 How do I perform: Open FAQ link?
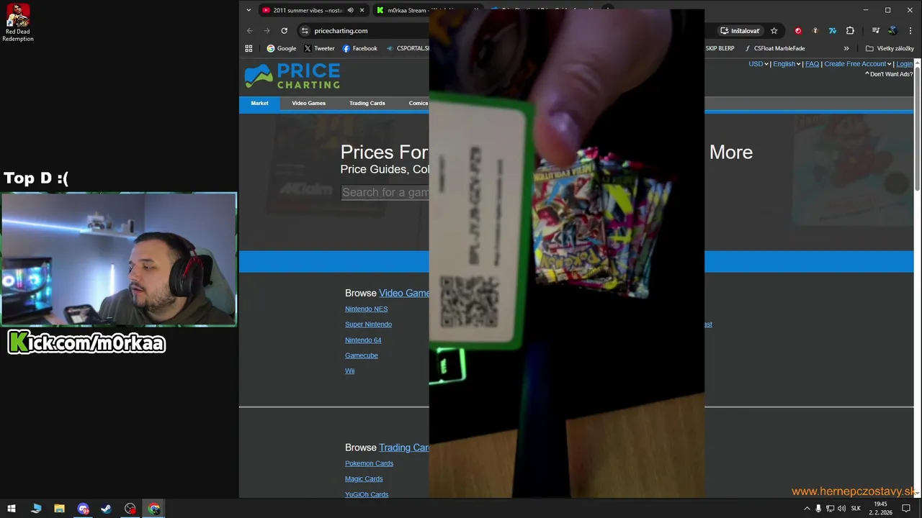click(812, 64)
